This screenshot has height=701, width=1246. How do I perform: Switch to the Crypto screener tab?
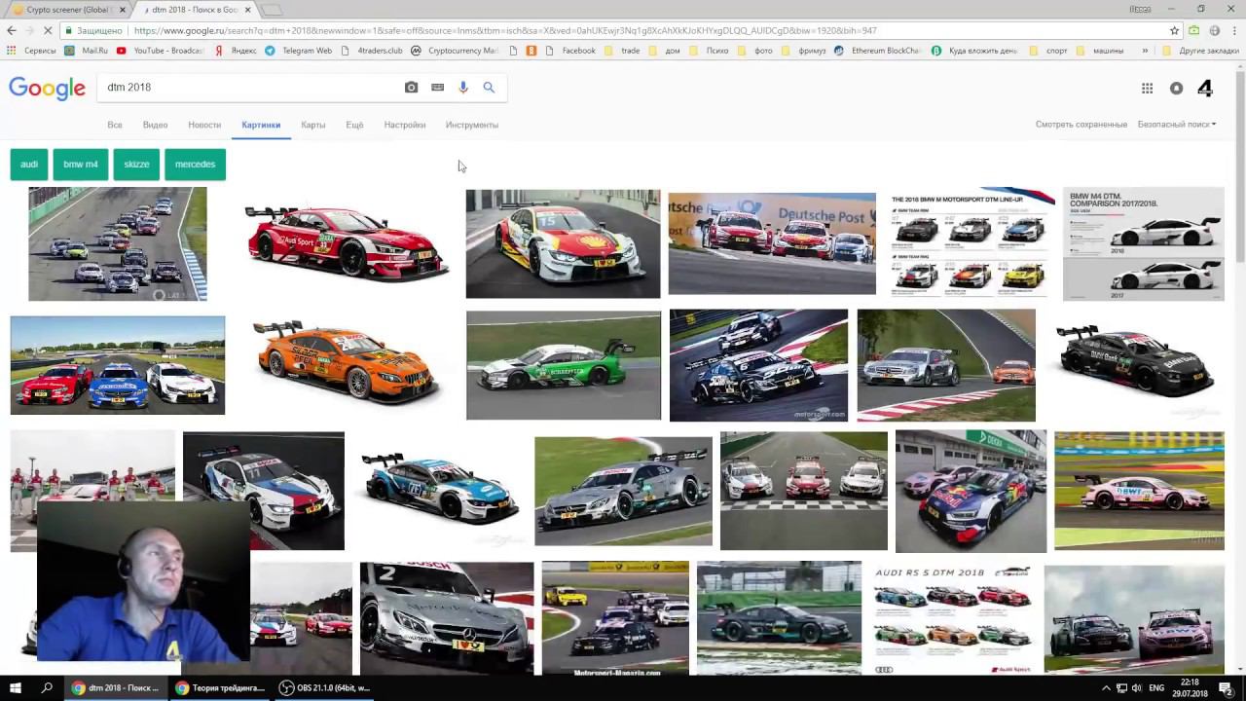pyautogui.click(x=66, y=10)
